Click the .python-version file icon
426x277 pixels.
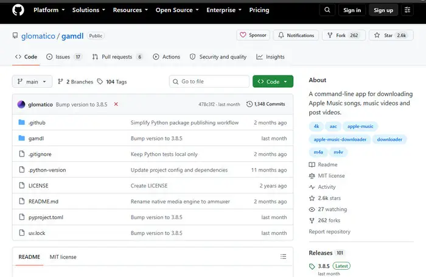coord(22,170)
